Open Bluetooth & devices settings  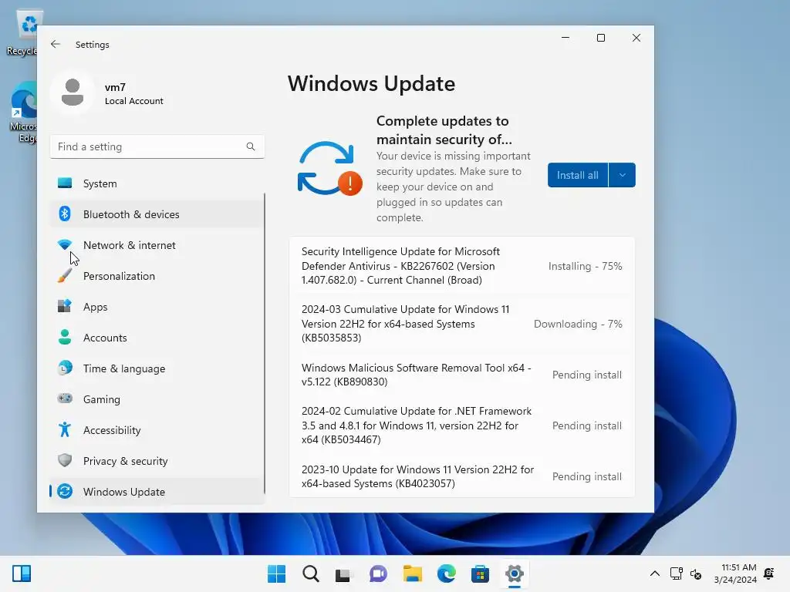click(x=157, y=214)
